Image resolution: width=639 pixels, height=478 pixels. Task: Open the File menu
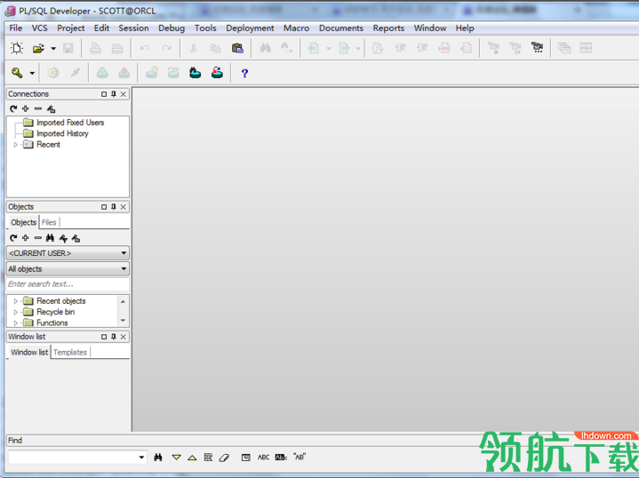(x=15, y=28)
